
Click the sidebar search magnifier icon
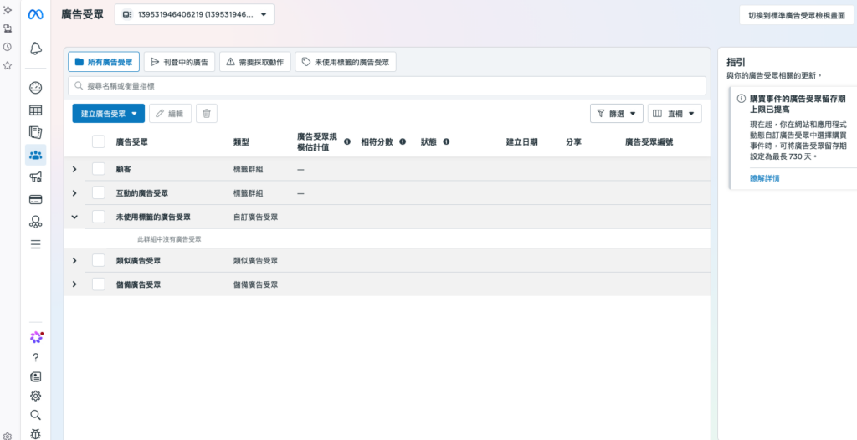35,415
